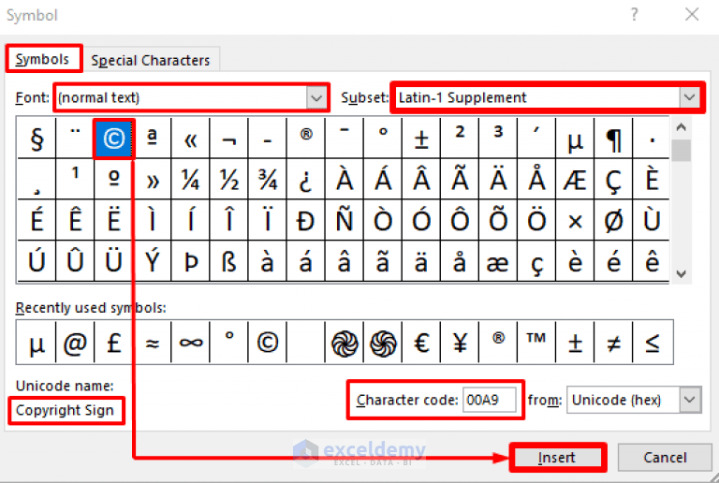Select the euro € recent symbol
The width and height of the screenshot is (719, 483).
pos(421,343)
